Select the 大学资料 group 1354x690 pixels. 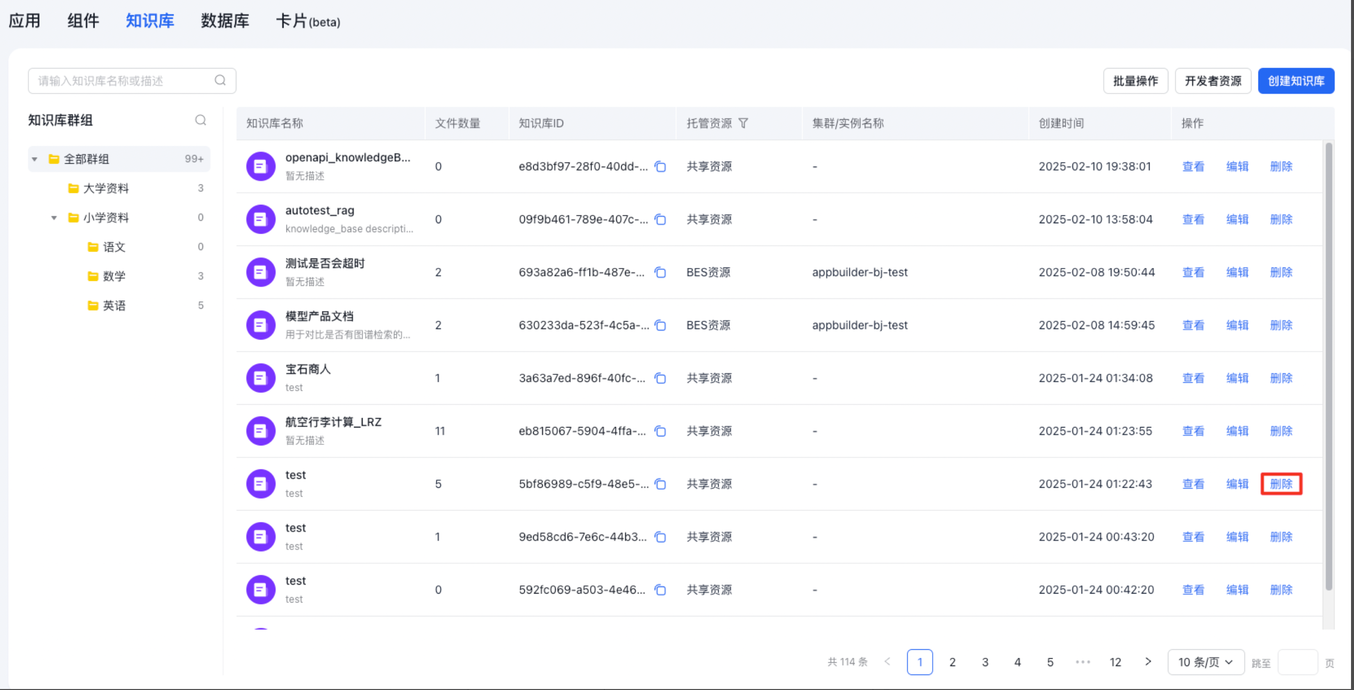pyautogui.click(x=119, y=188)
